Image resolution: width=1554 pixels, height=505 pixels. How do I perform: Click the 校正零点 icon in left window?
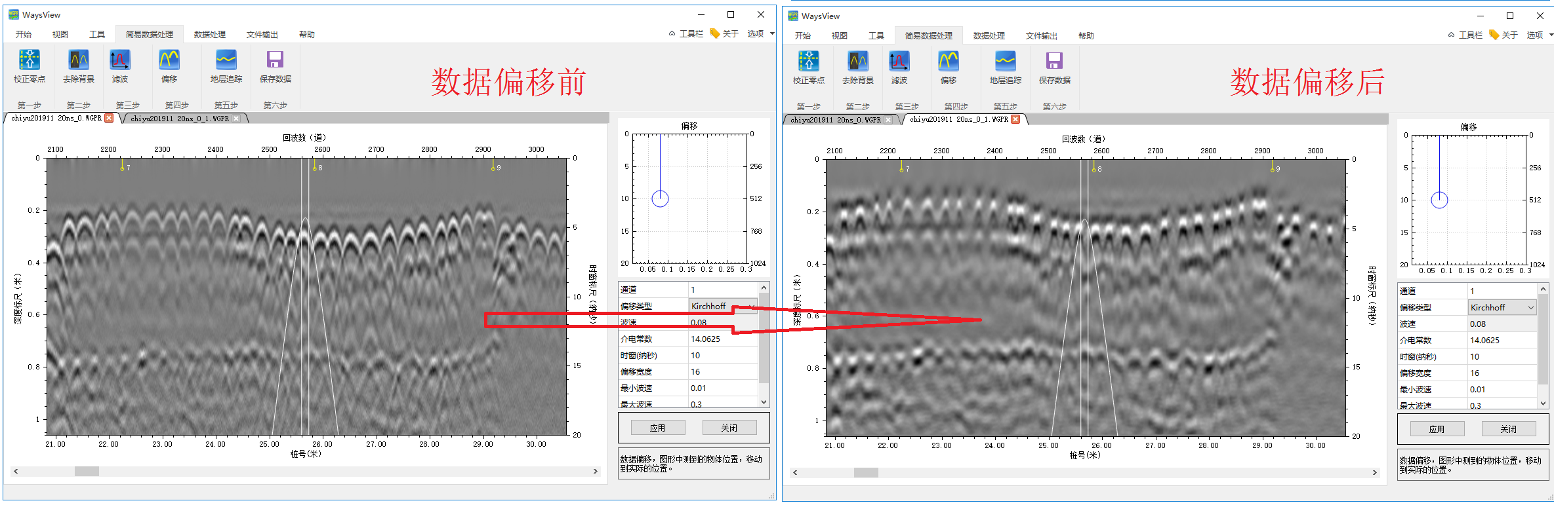[30, 60]
